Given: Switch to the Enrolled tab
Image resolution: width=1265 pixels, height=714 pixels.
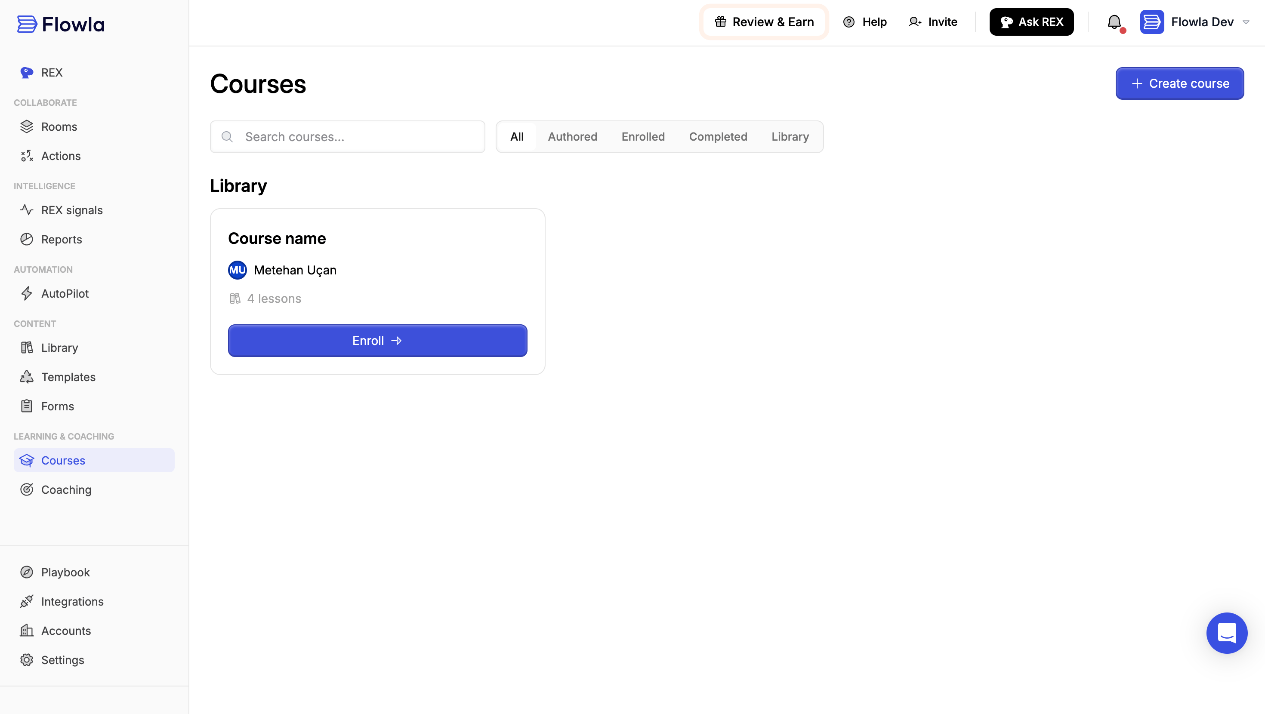Looking at the screenshot, I should click(643, 136).
